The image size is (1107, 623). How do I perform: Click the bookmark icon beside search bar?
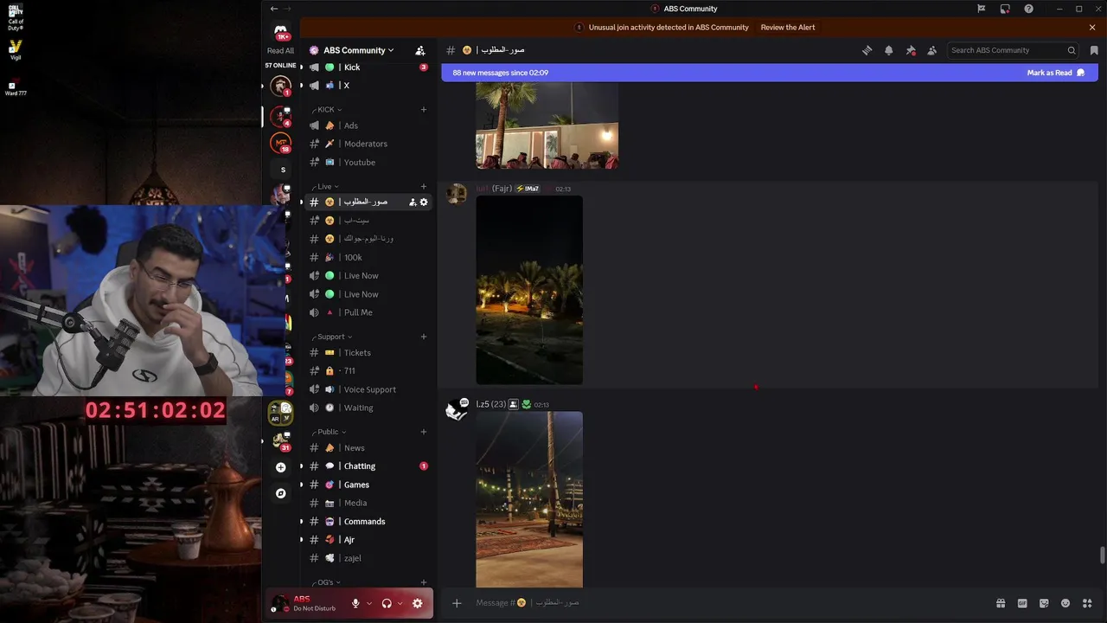pyautogui.click(x=1093, y=50)
